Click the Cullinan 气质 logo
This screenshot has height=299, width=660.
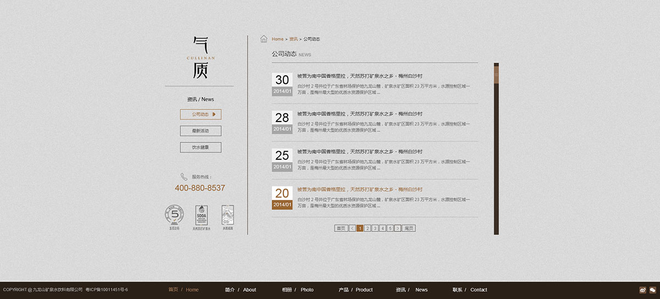[200, 58]
